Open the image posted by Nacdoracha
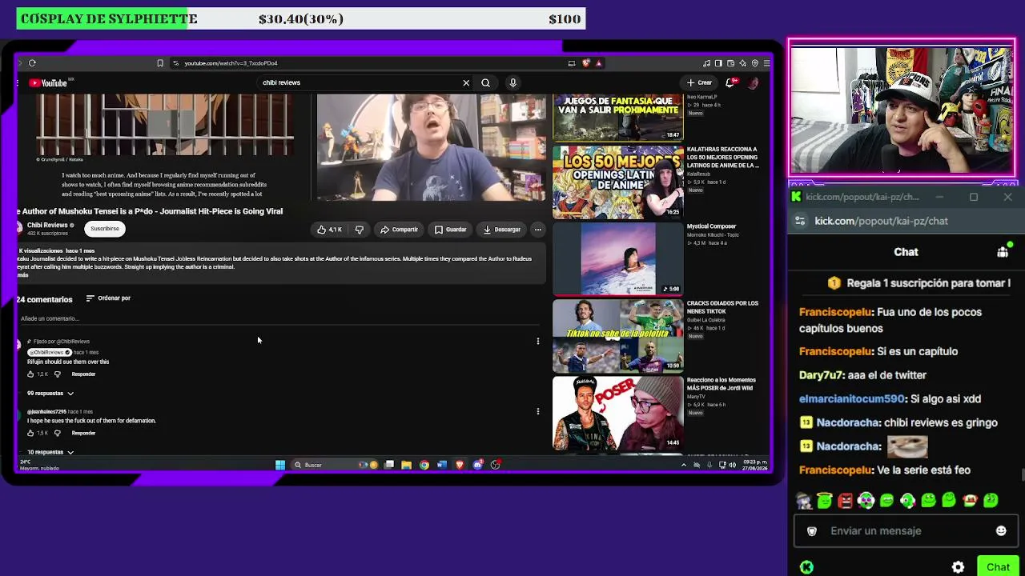1025x576 pixels. coord(907,446)
